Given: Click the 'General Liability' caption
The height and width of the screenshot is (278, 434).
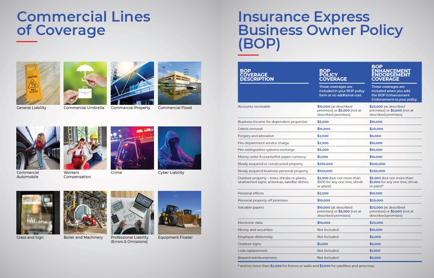Looking at the screenshot, I should (x=32, y=108).
